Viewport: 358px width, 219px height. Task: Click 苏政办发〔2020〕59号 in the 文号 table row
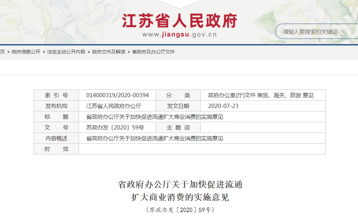(x=115, y=128)
